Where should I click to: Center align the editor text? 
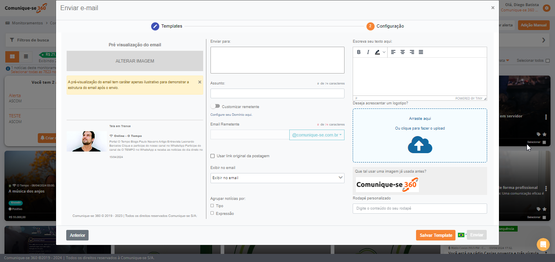(x=402, y=52)
